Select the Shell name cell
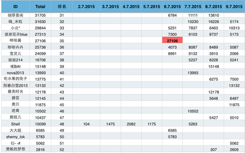245x153 pixels. point(16,124)
